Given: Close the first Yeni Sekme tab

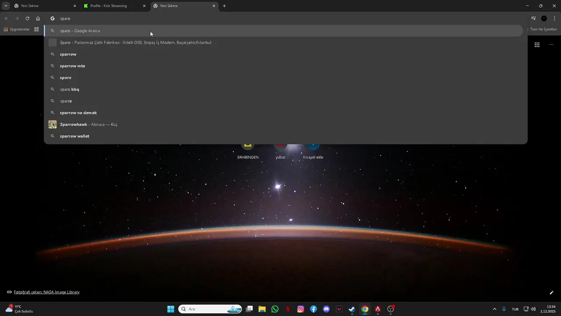Looking at the screenshot, I should [75, 6].
